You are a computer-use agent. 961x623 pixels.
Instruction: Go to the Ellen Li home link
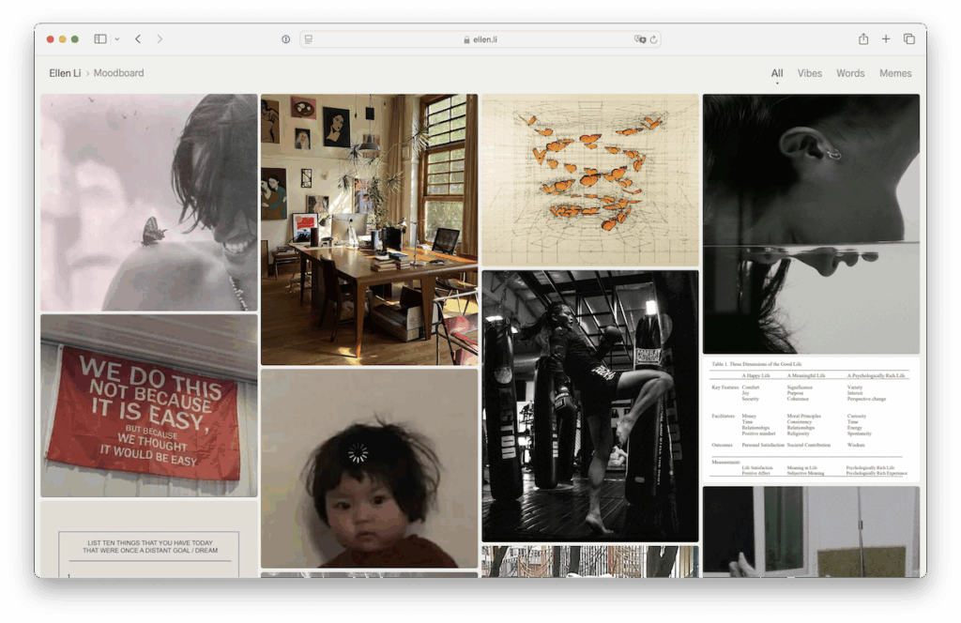pos(65,73)
